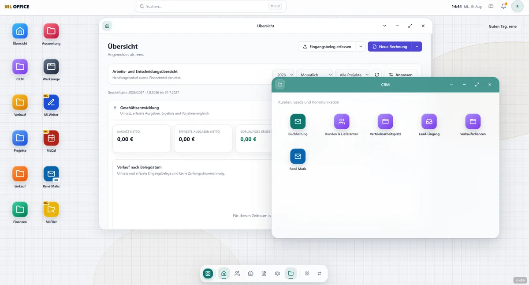The width and height of the screenshot is (529, 285).
Task: Focus the Suchen search field
Action: [211, 6]
